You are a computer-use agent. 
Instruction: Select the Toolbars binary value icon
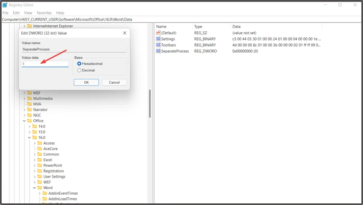click(x=158, y=45)
